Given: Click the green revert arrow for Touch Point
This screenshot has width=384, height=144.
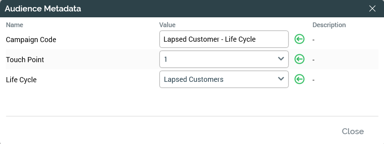Looking at the screenshot, I should 299,59.
